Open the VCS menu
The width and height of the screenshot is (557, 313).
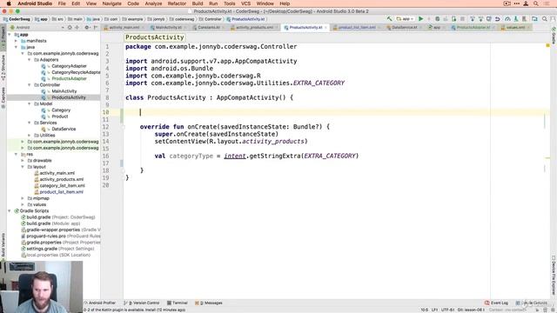coord(245,3)
